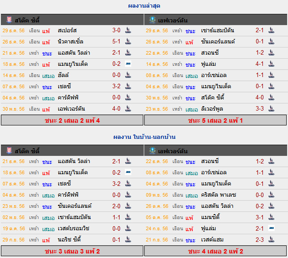This screenshot has width=288, height=258.
Task: Click the league icon in the คาร์ดิฟฟ์ 0-0 row, latest results
Action: click(128, 98)
